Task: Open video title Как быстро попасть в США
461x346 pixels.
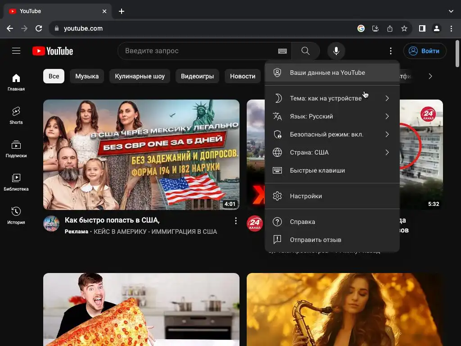Action: [112, 220]
